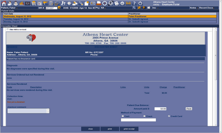Click the Description column header
This screenshot has height=133, width=222.
[x=36, y=87]
